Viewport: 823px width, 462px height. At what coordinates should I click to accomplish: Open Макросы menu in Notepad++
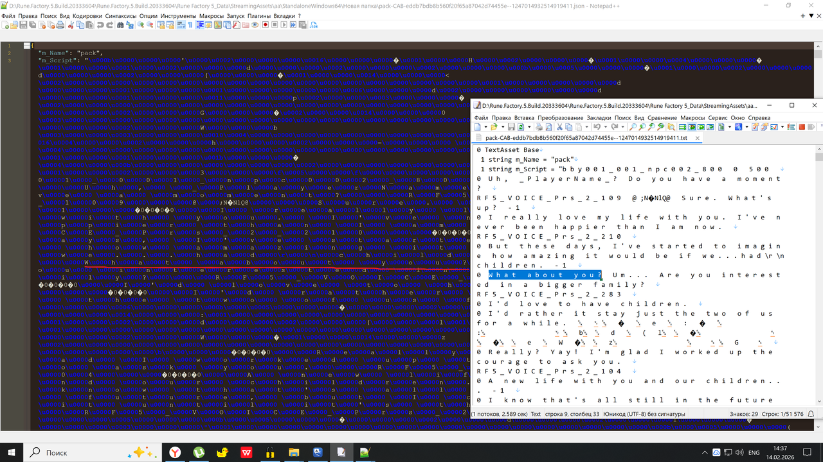[x=212, y=15]
